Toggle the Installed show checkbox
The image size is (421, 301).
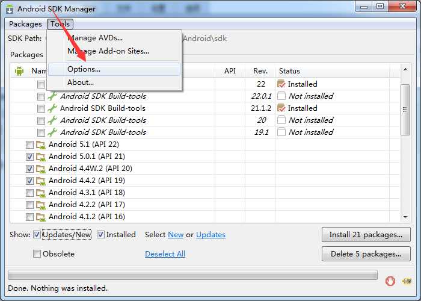(100, 235)
